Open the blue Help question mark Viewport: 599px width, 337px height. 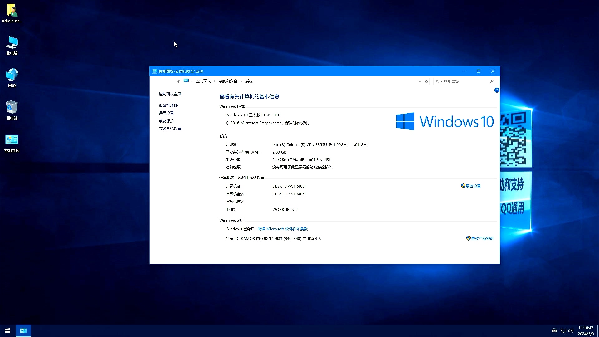(497, 90)
